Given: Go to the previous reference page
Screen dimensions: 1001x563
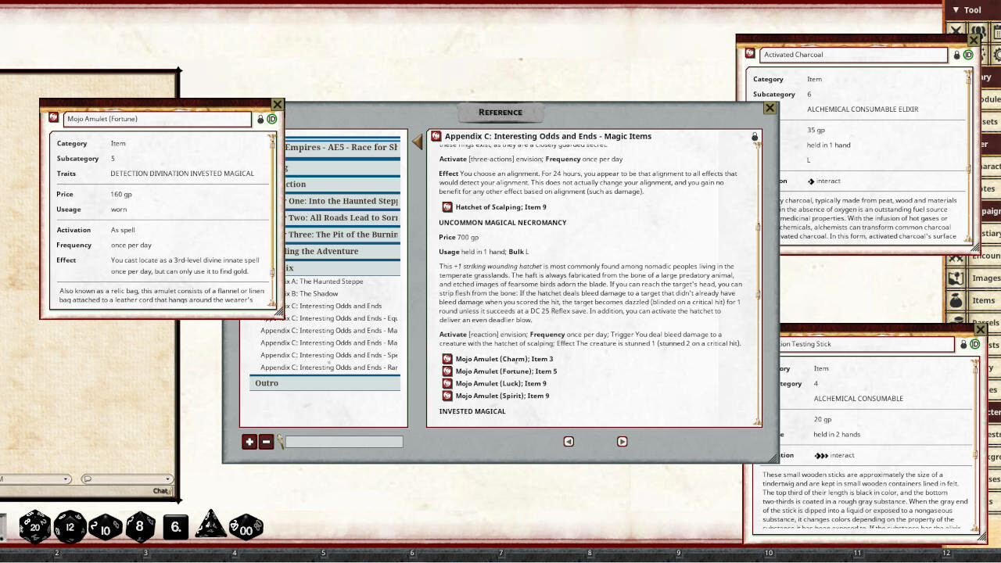Looking at the screenshot, I should (569, 442).
